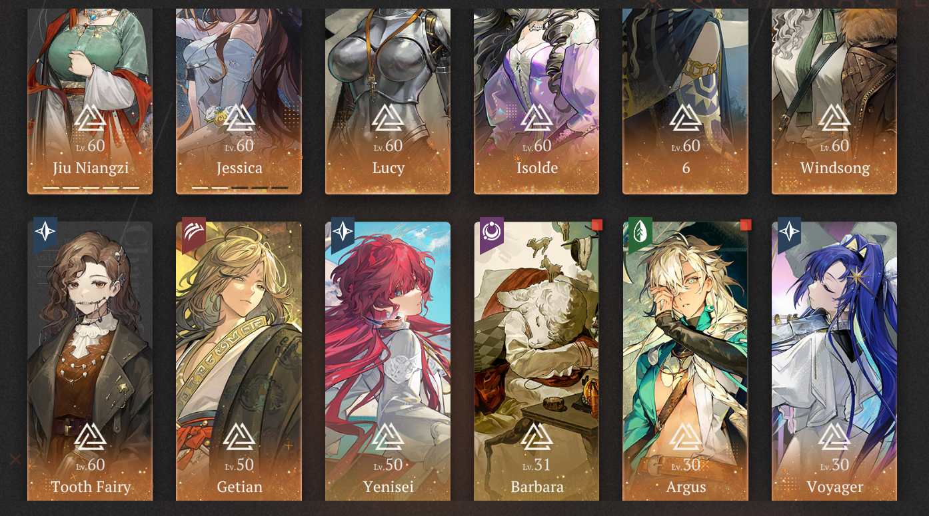
Task: Open the character card named 6
Action: 685,100
